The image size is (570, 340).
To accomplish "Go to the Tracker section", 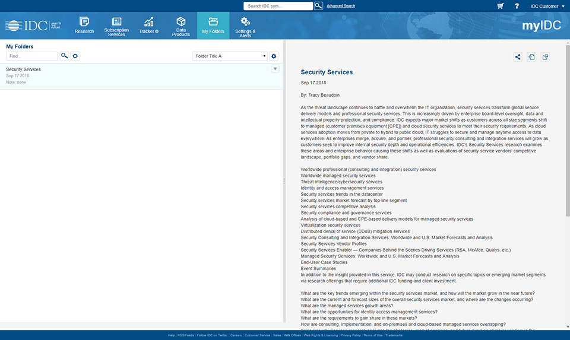I will (x=148, y=26).
